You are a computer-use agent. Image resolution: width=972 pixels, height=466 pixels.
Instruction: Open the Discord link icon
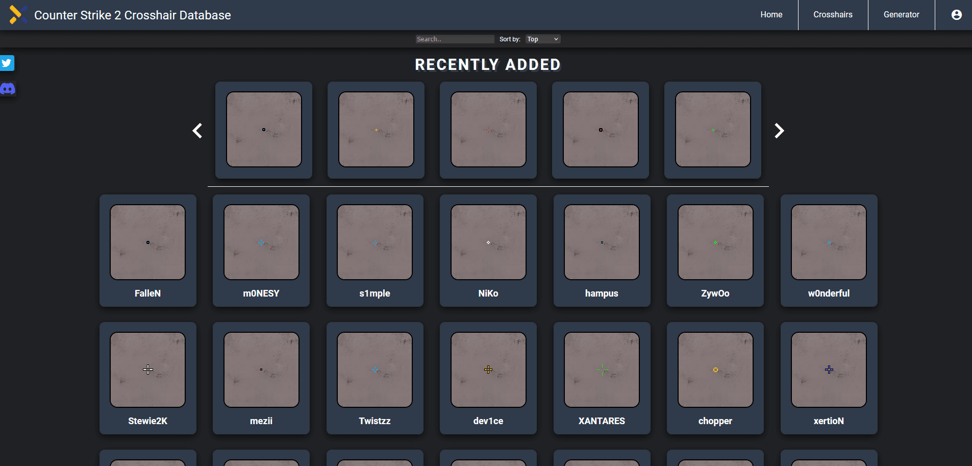click(8, 89)
